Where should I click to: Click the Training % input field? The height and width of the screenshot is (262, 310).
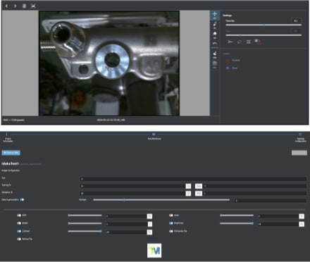pos(132,186)
